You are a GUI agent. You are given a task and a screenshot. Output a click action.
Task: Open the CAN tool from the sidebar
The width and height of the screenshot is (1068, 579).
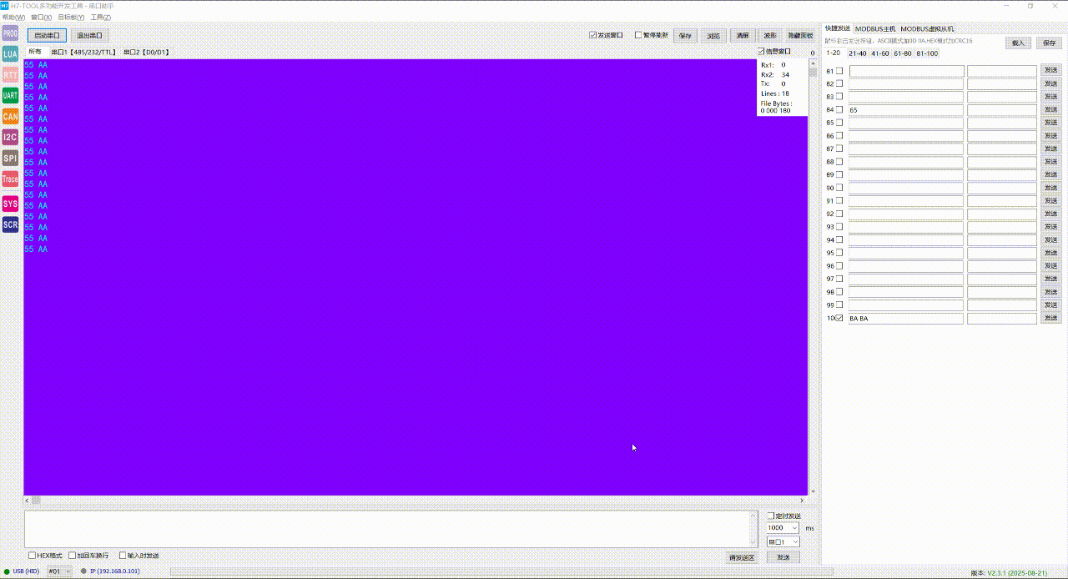click(10, 117)
